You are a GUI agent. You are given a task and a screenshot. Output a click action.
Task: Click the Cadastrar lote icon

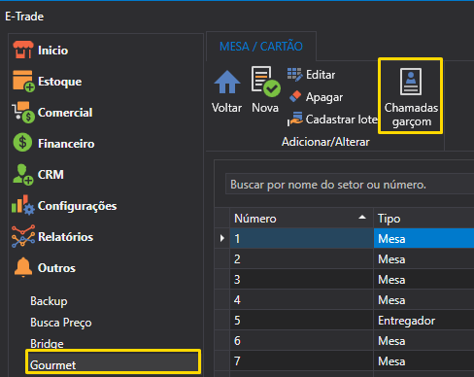pos(295,119)
